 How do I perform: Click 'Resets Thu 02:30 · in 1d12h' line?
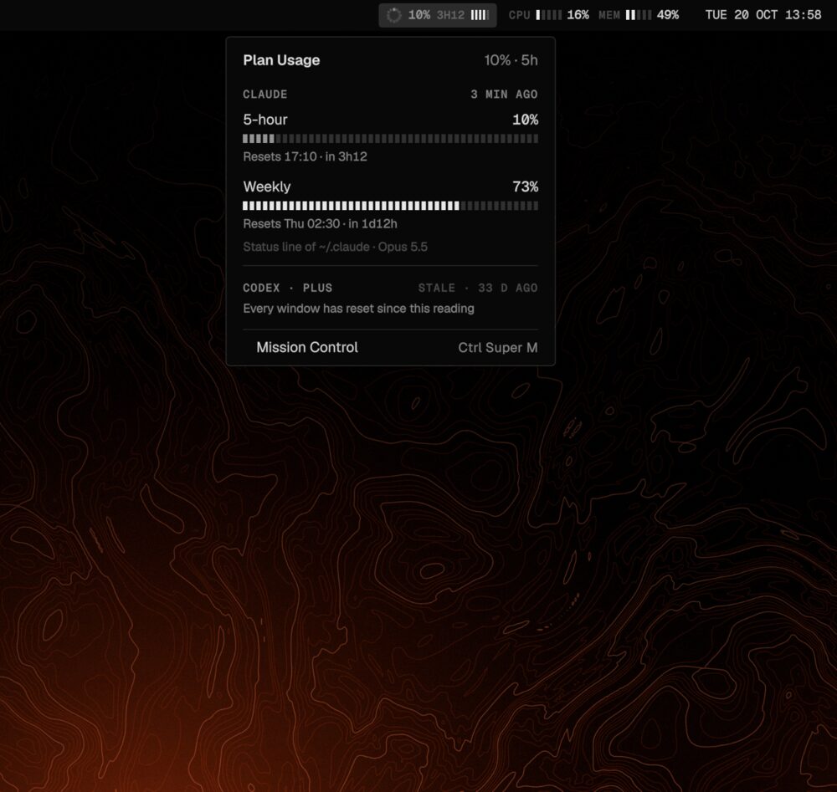coord(320,224)
